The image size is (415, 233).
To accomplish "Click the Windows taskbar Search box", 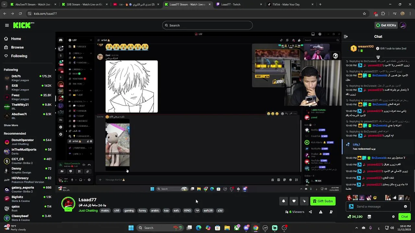I will (x=160, y=228).
